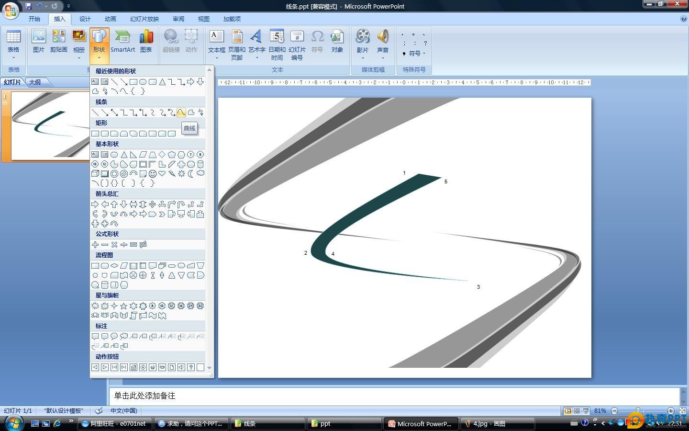
Task: Save using Quick Access save button
Action: pos(28,6)
